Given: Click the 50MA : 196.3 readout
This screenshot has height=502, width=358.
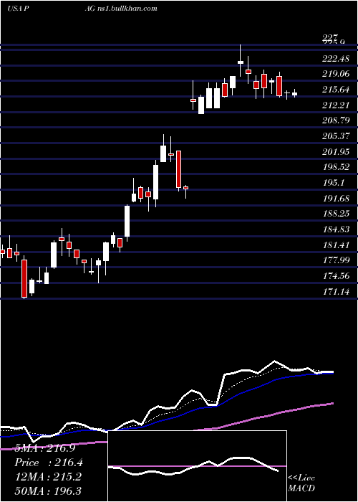Looking at the screenshot, I should (48, 491).
